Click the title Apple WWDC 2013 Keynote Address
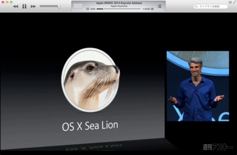The image size is (237, 155). (x=119, y=3)
